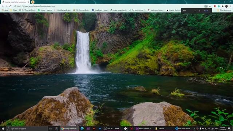Open the notification center icon
Image resolution: width=233 pixels, height=131 pixels.
click(x=229, y=128)
